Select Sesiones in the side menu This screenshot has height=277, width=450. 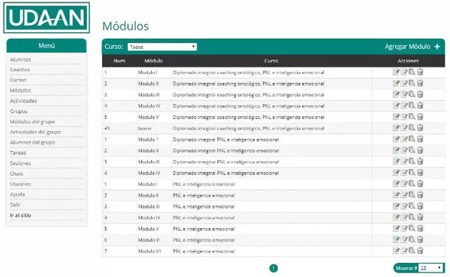pos(21,164)
